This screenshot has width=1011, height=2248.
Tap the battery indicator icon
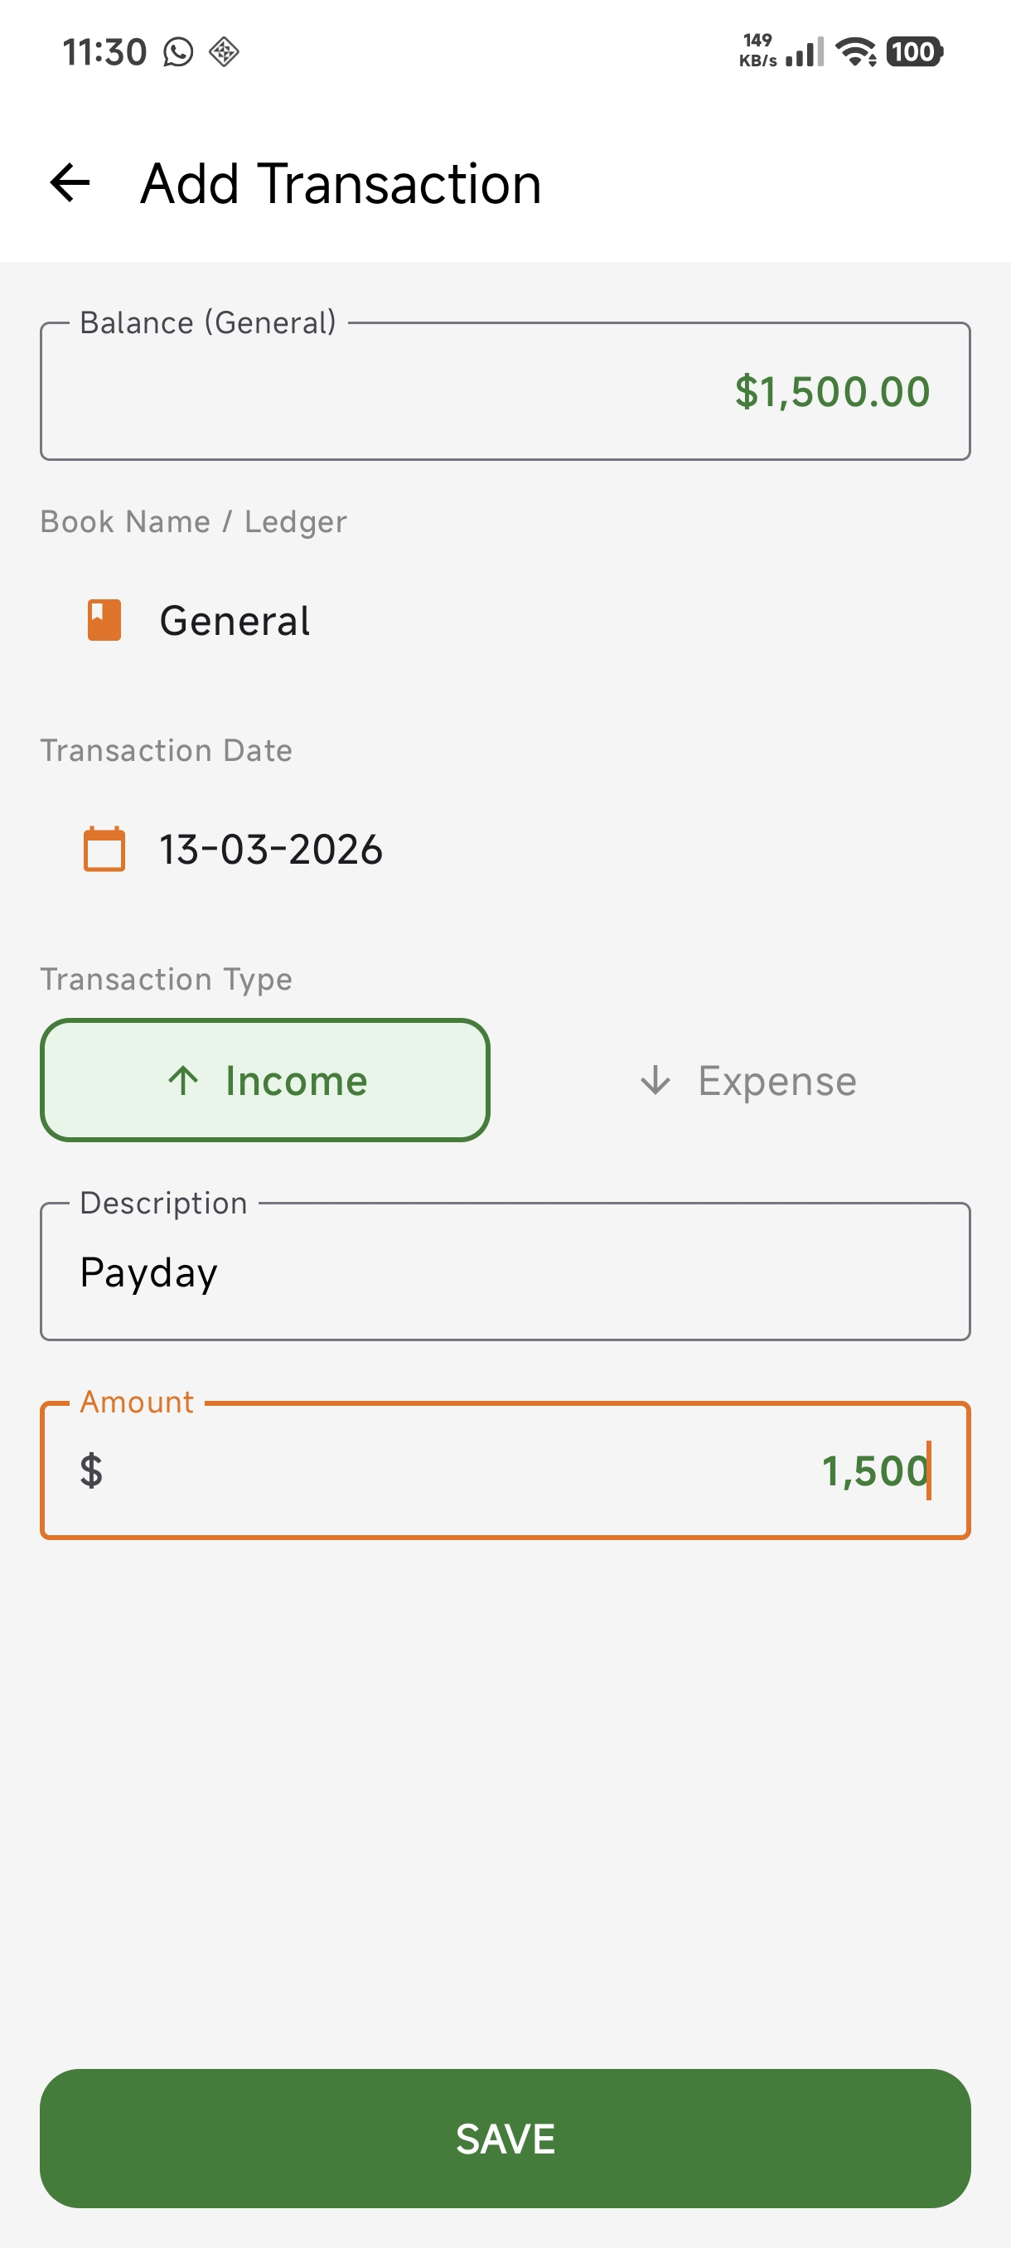point(914,51)
